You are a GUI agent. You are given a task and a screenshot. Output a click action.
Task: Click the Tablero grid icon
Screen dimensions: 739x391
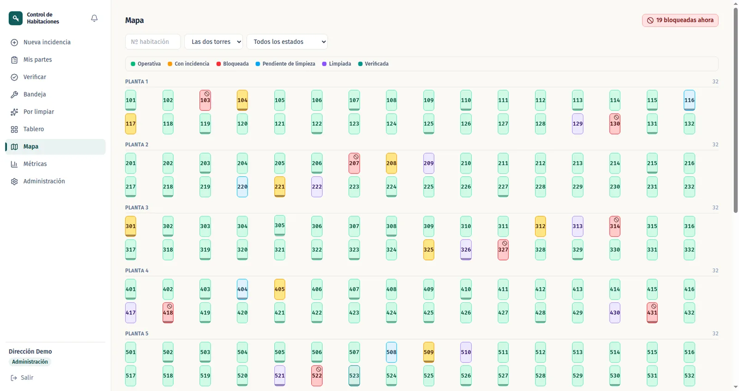[x=14, y=129]
